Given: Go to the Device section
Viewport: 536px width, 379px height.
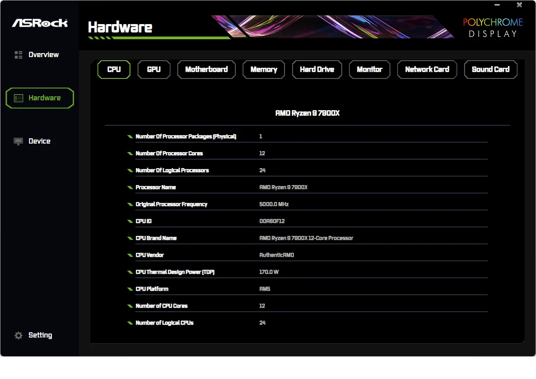Looking at the screenshot, I should (39, 141).
